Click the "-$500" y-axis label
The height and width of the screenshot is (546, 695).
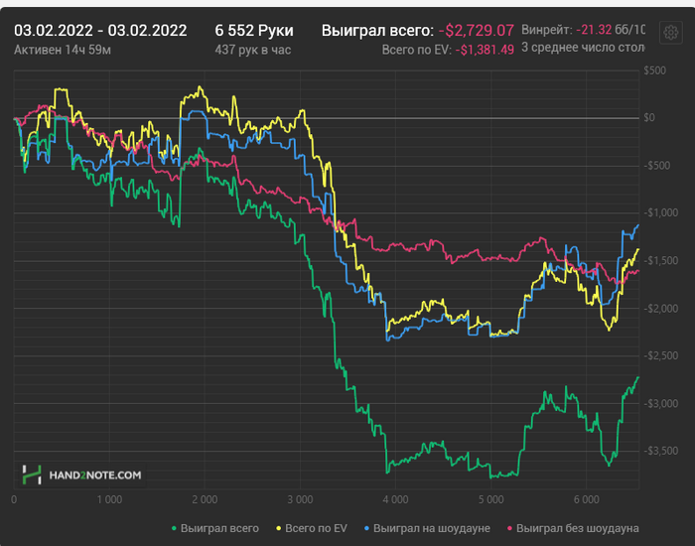(x=657, y=166)
